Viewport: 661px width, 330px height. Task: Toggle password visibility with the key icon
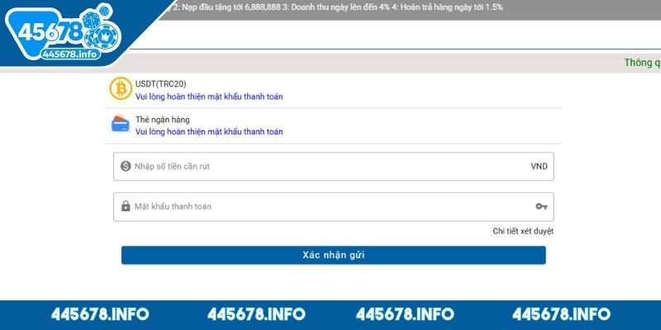(x=541, y=206)
